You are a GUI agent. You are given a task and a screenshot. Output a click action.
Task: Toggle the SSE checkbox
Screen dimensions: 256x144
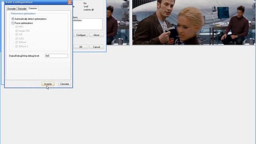pyautogui.click(x=16, y=34)
